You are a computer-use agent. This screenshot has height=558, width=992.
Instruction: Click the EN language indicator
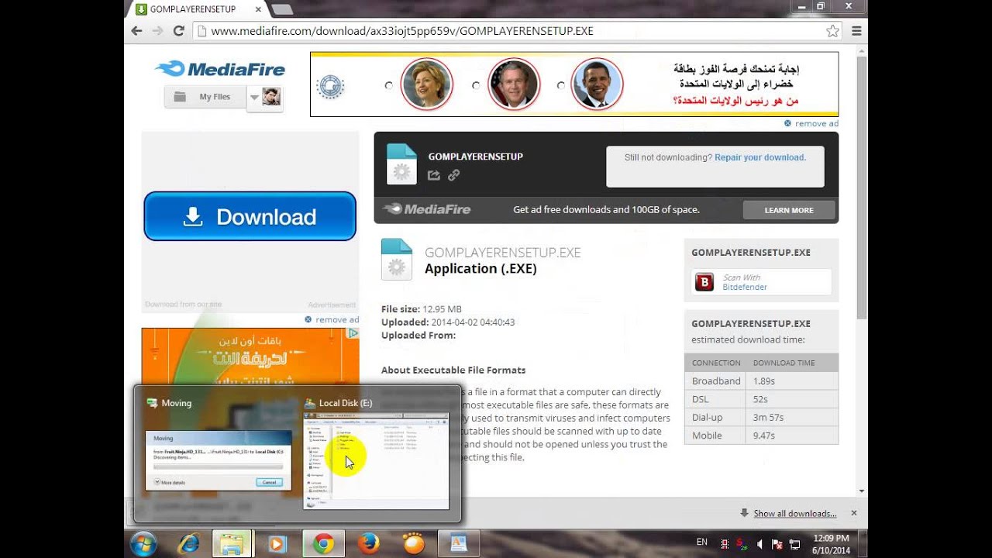point(702,542)
